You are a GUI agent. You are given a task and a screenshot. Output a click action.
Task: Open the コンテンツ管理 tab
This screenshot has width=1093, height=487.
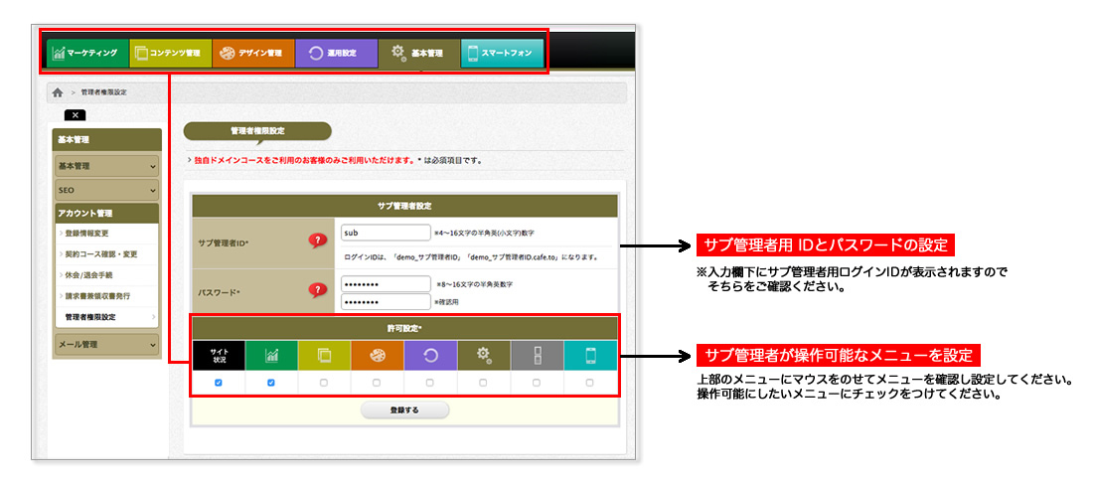tap(170, 53)
